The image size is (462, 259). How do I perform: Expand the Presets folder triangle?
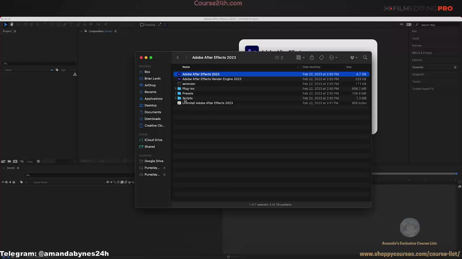pos(176,94)
